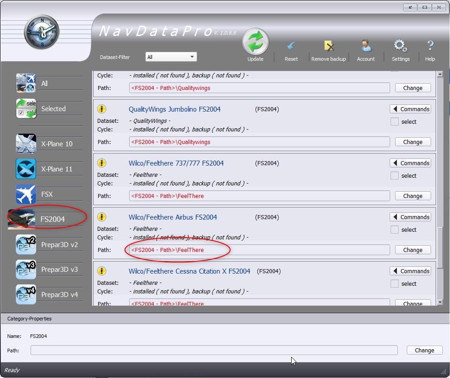Click the NavDataPro compass logo
Screen dimensions: 450x378
point(40,32)
